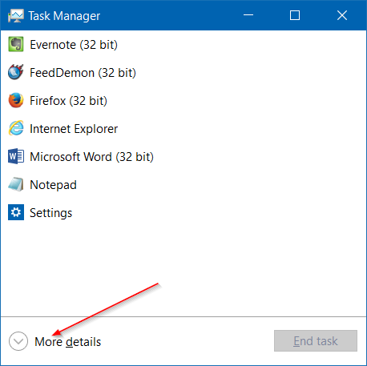Click the Microsoft Word app icon
This screenshot has height=366, width=367.
[16, 156]
